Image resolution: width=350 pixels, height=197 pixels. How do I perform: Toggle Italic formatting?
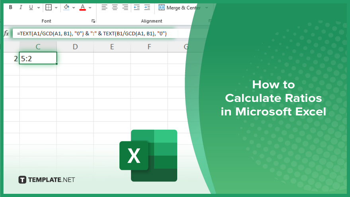(21, 7)
